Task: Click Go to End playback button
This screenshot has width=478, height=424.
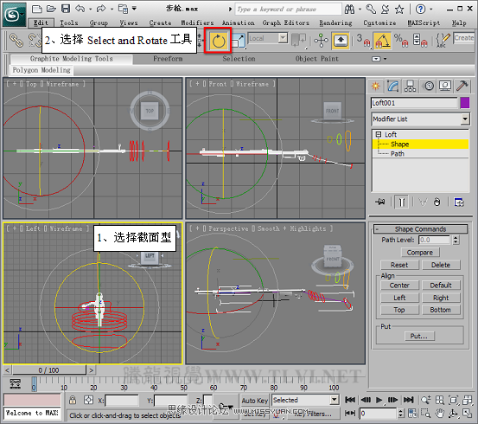Action: pos(409,400)
